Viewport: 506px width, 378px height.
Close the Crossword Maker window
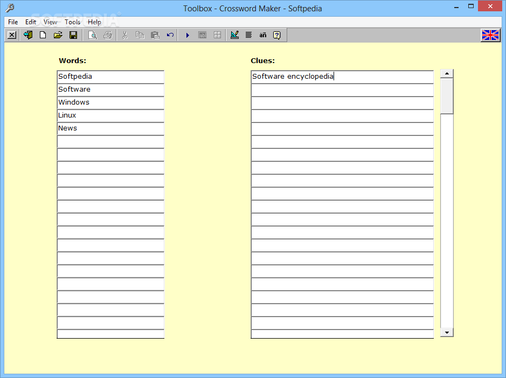(x=490, y=6)
